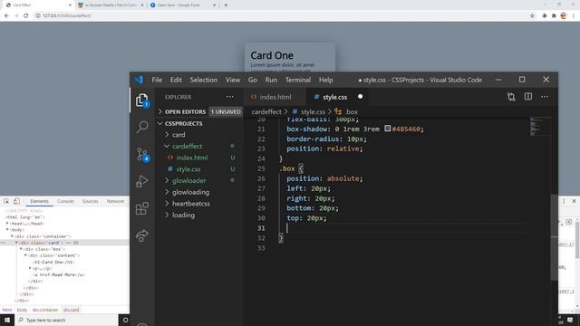Open the editor More Actions ellipsis
The height and width of the screenshot is (326, 580).
(545, 97)
